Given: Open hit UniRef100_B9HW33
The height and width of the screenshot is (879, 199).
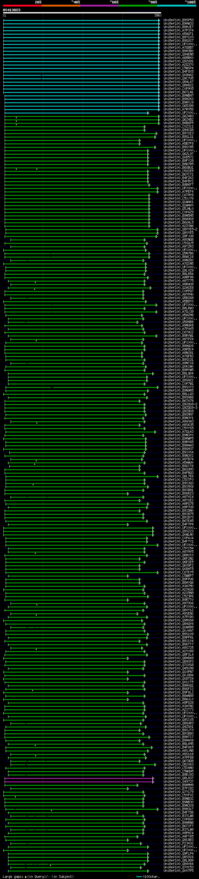Looking at the screenshot, I should 178,24.
